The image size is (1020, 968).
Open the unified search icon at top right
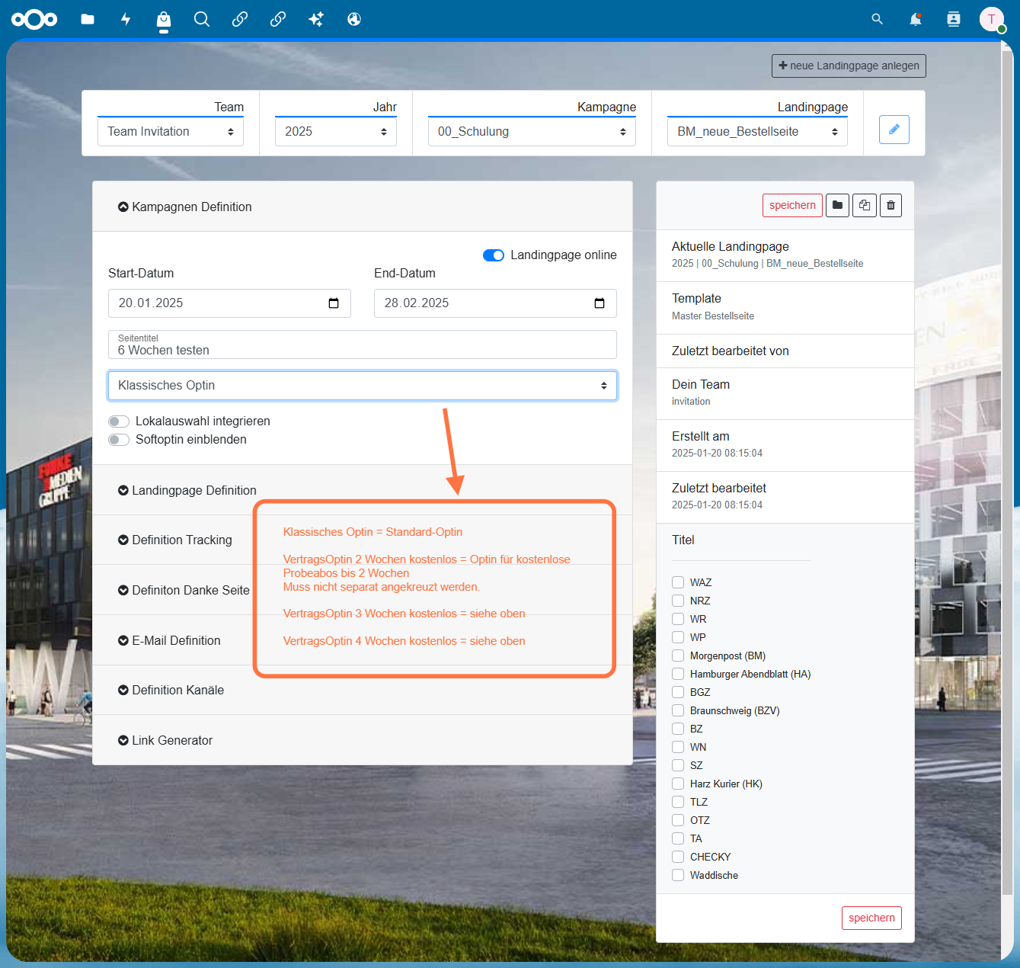click(878, 19)
